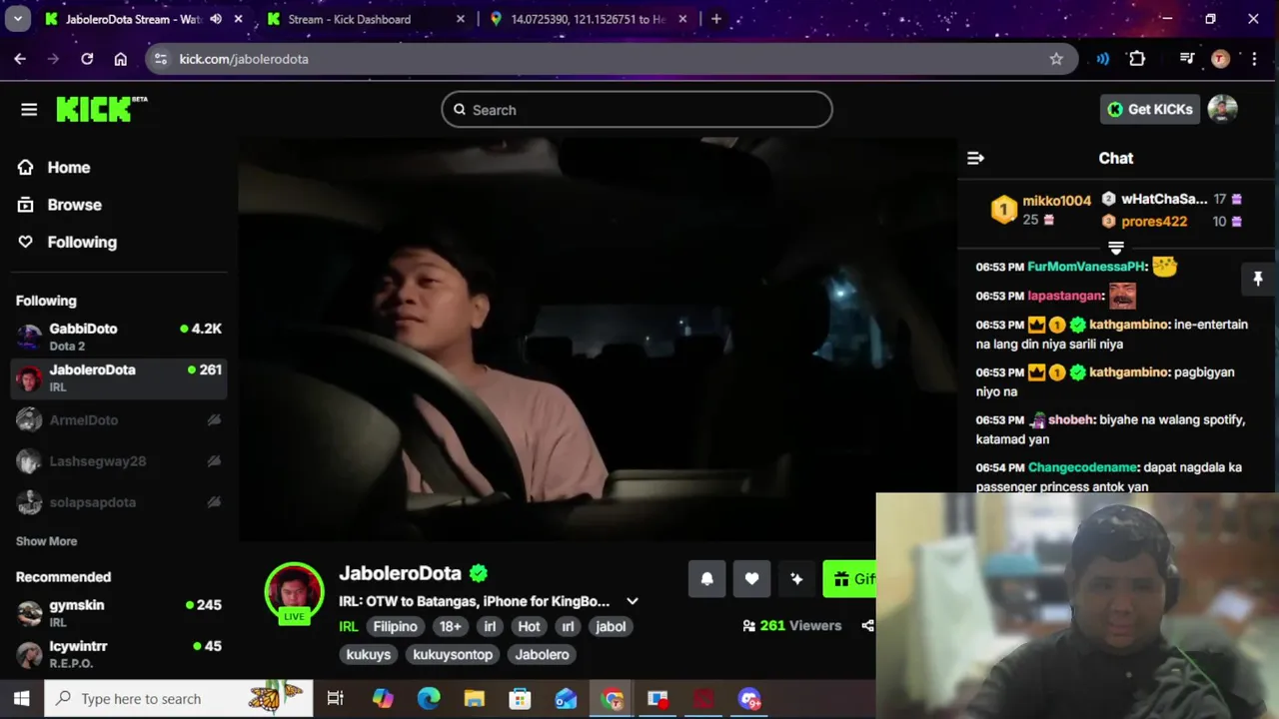Click the share icon beside Viewers
Image resolution: width=1279 pixels, height=719 pixels.
pos(867,626)
